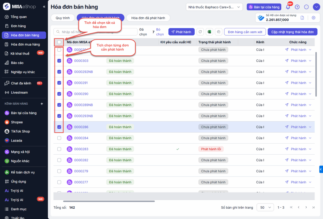Expand Phát hành options for order 0000291
The image size is (323, 219).
click(x=310, y=83)
